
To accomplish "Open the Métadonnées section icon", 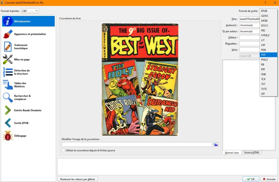I will point(8,21).
